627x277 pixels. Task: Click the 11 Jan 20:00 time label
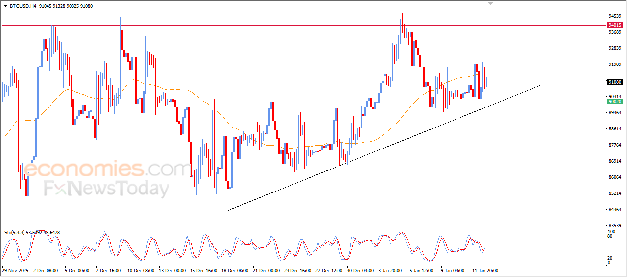(x=485, y=270)
